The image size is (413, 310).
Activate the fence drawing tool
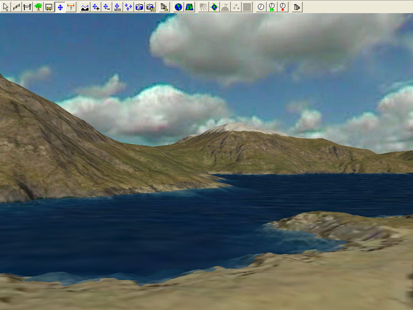17,7
